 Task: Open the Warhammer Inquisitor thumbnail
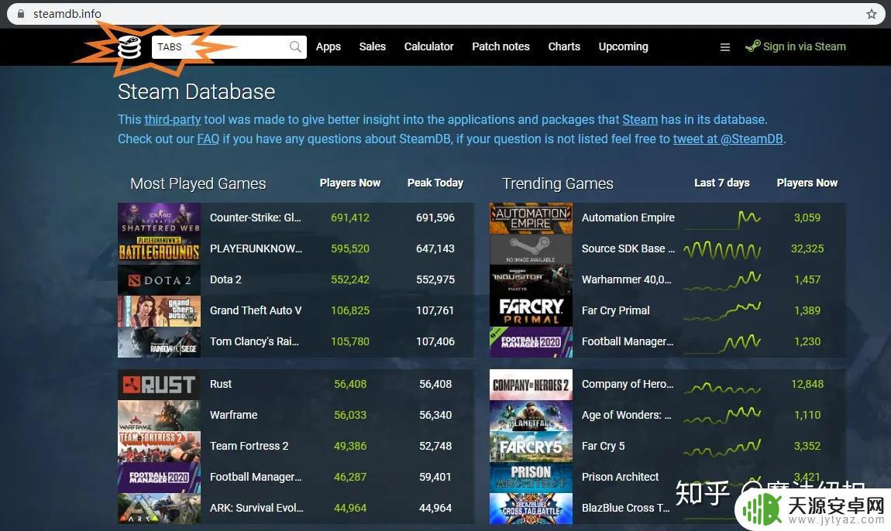(531, 280)
